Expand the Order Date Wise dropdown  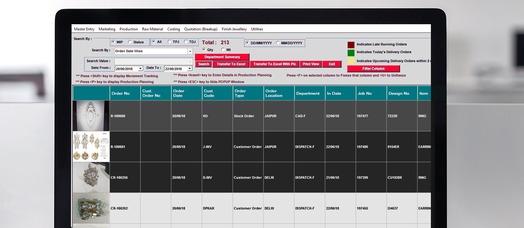tap(190, 51)
